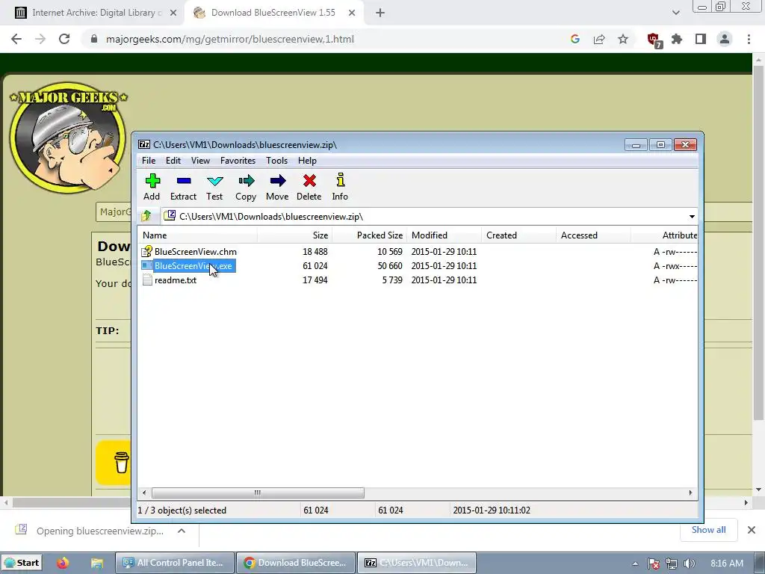Click Chrome's back navigation arrow
765x574 pixels.
(16, 39)
